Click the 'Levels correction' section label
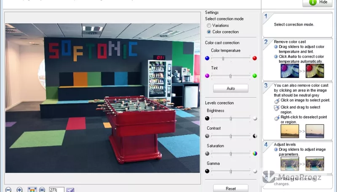This screenshot has width=337, height=192. [219, 103]
